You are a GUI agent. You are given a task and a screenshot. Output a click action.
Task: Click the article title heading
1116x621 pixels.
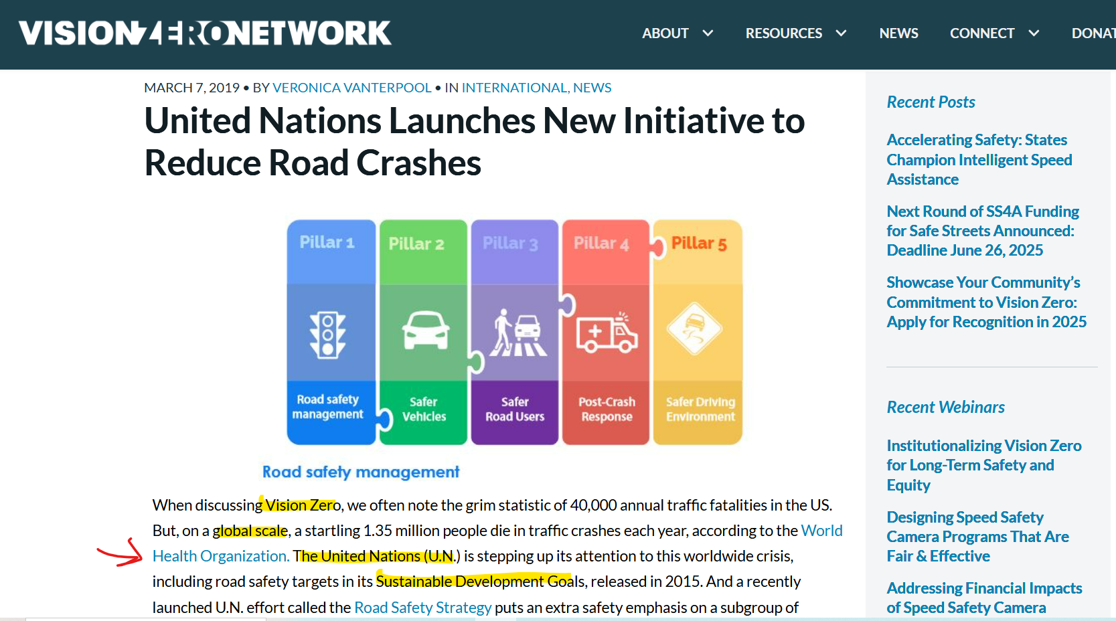coord(475,141)
